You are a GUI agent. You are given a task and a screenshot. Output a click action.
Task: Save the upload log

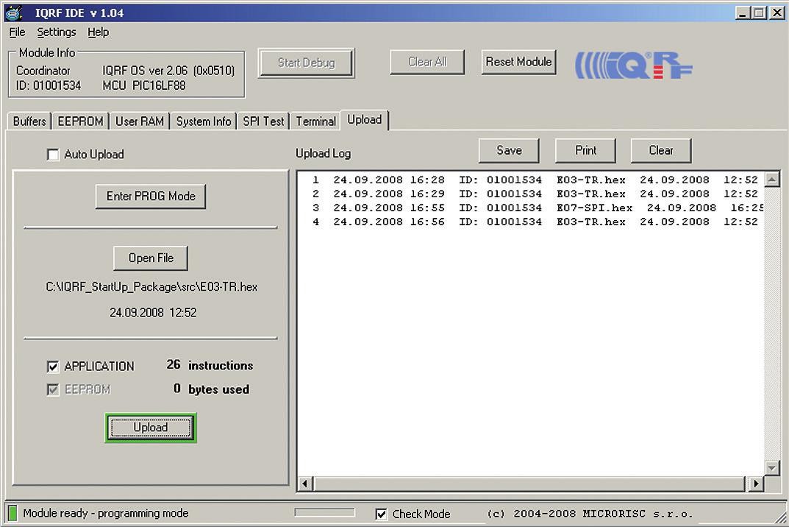pos(510,151)
